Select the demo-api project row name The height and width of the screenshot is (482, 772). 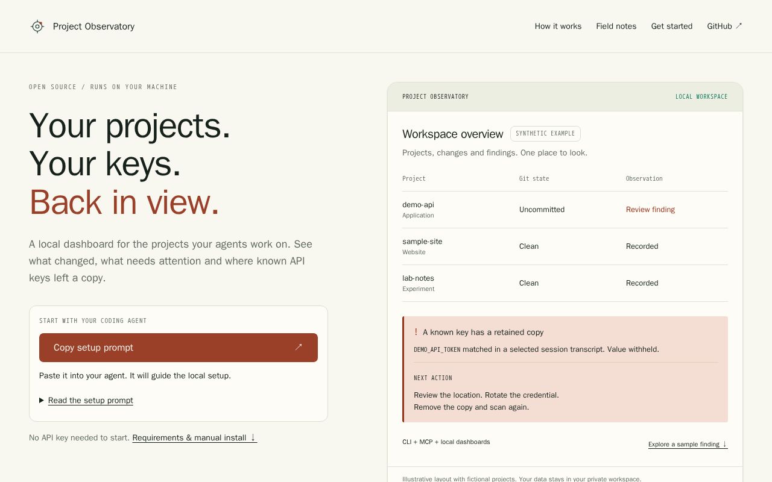point(418,205)
